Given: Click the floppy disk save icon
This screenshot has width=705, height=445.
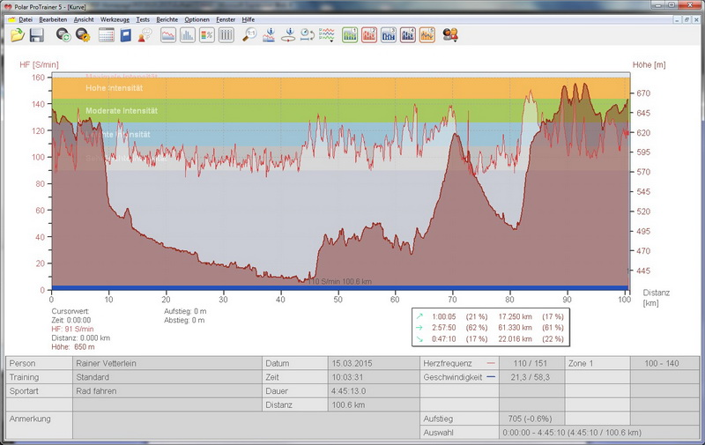Looking at the screenshot, I should [x=37, y=35].
